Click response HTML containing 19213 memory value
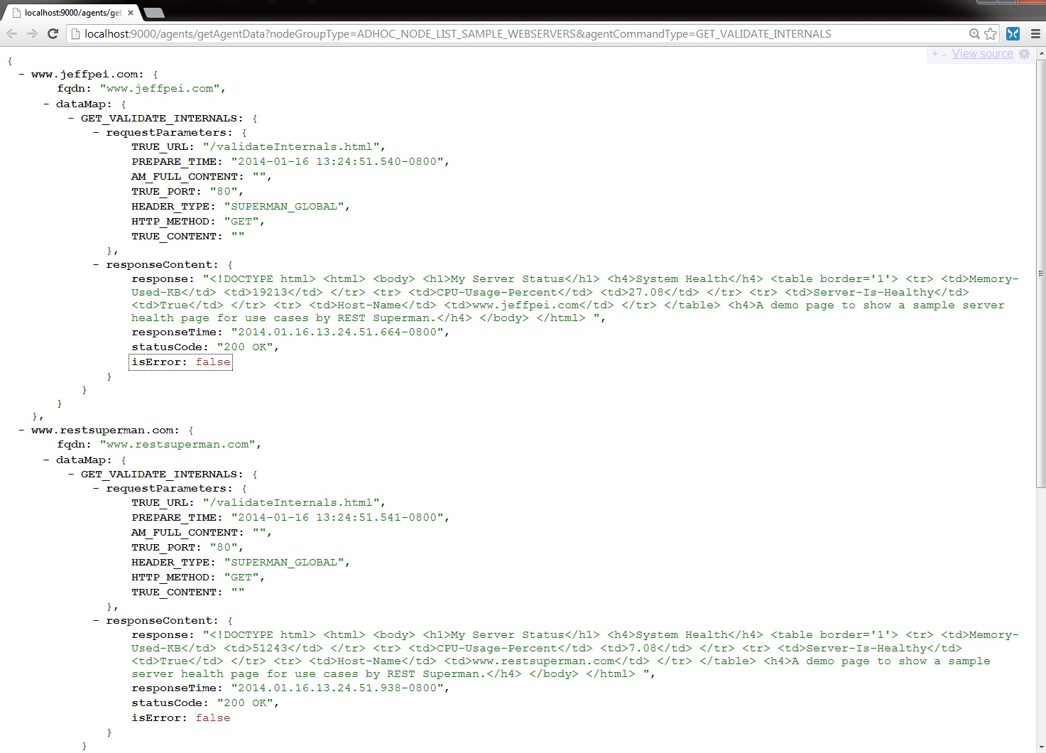The height and width of the screenshot is (753, 1046). point(575,298)
